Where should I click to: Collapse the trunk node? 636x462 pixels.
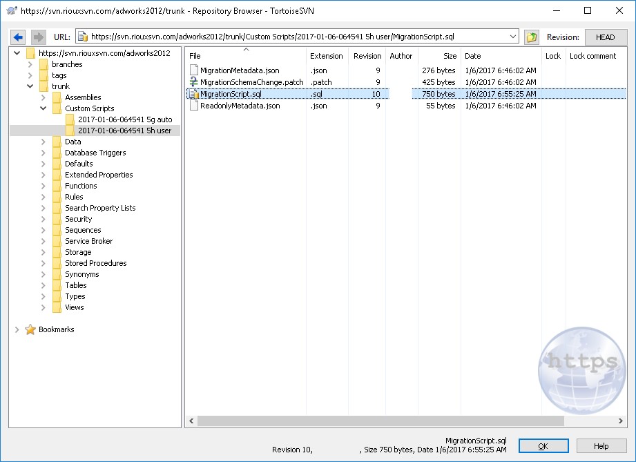pyautogui.click(x=30, y=86)
